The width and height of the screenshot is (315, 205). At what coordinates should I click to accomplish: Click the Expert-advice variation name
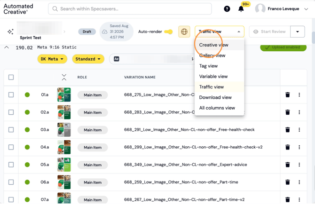(x=185, y=165)
